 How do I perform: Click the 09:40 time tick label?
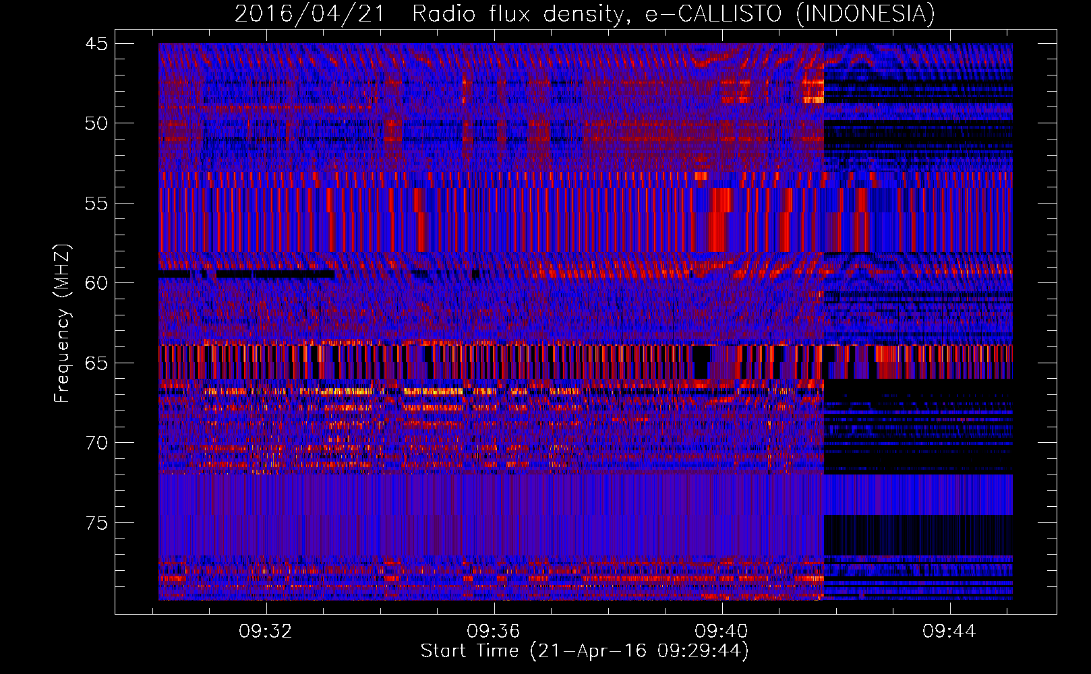(721, 632)
